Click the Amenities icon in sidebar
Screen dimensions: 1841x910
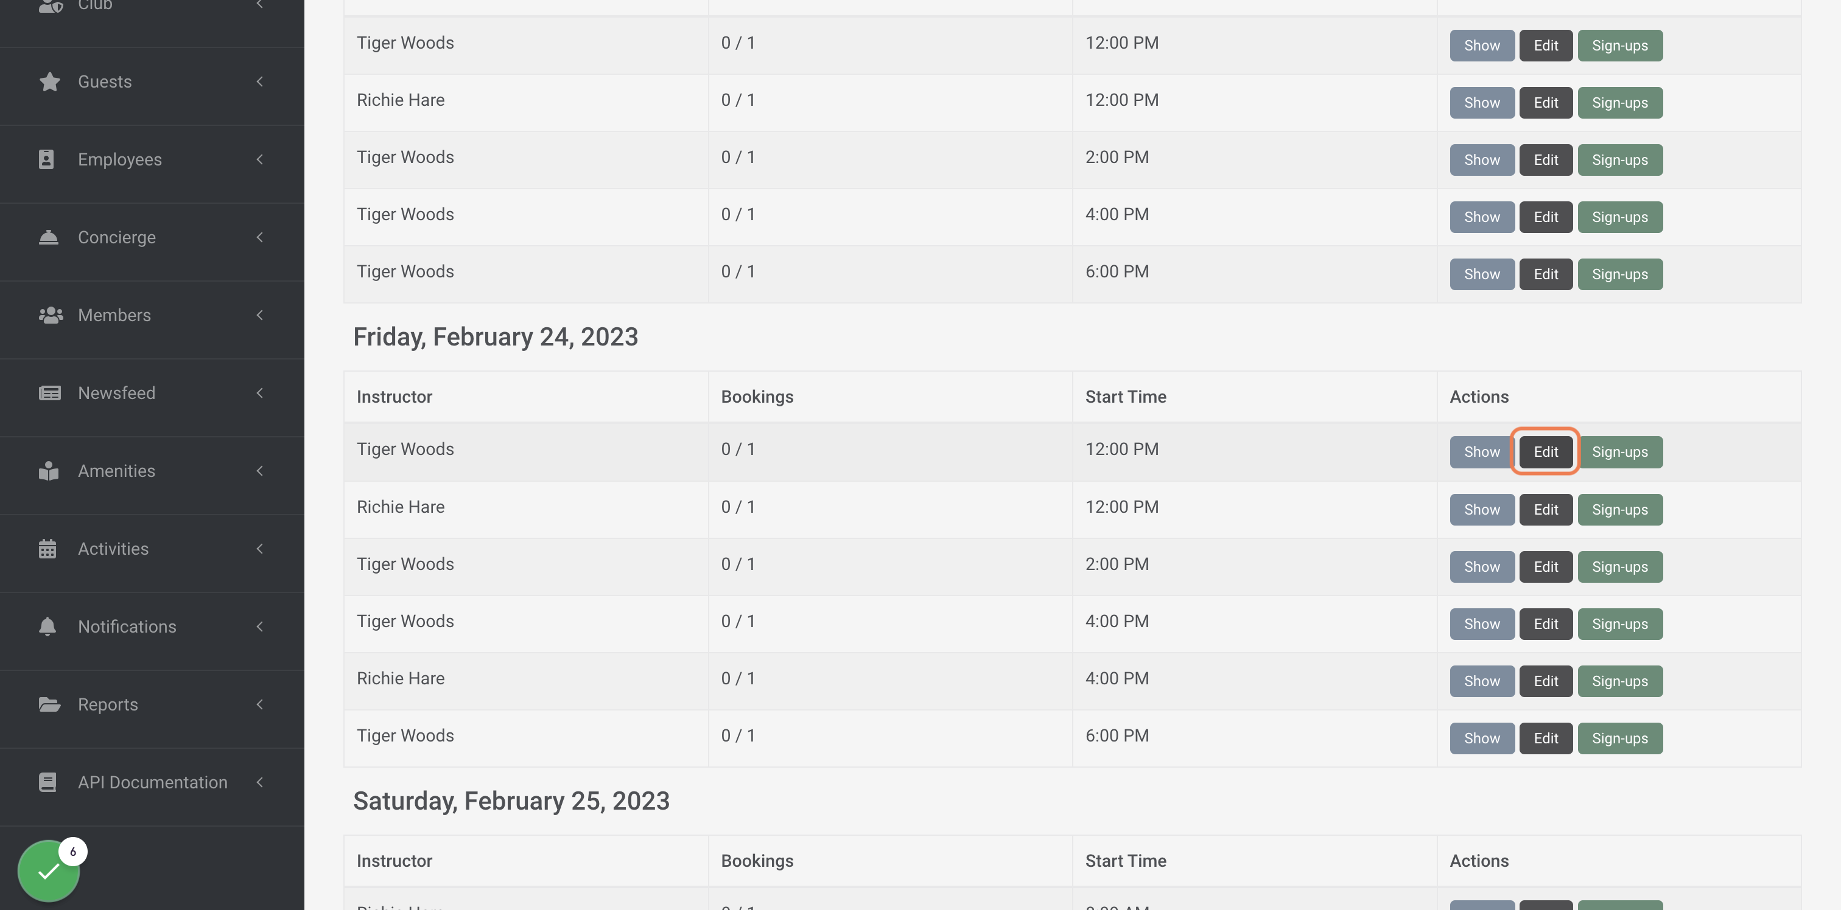coord(49,471)
